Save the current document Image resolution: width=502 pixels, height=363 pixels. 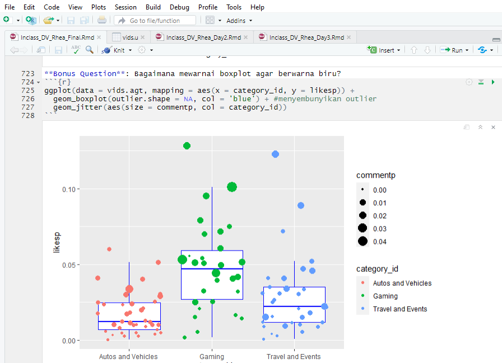tap(58, 49)
